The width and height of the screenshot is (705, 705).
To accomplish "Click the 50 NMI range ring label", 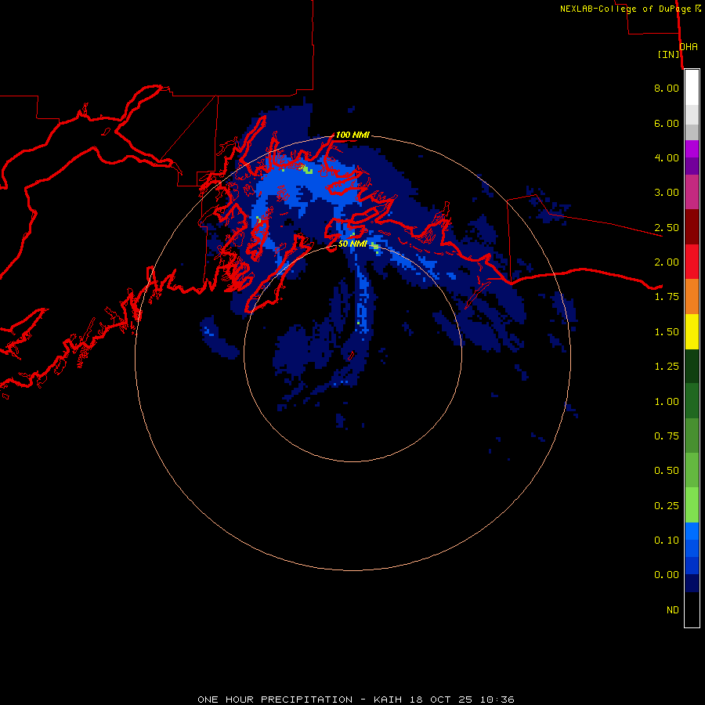I will [x=352, y=244].
